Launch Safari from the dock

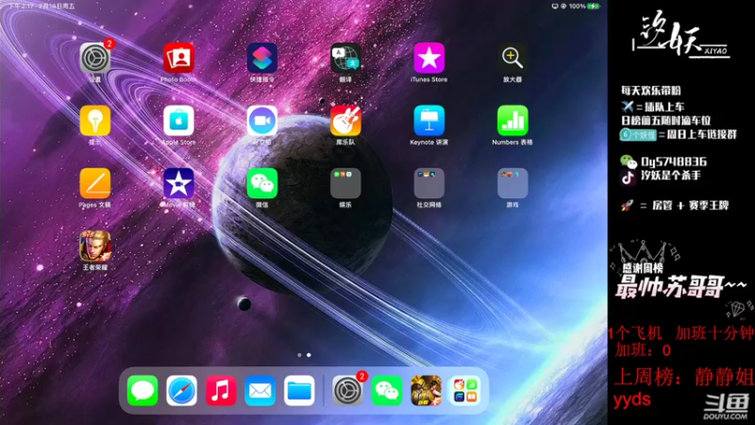(181, 390)
